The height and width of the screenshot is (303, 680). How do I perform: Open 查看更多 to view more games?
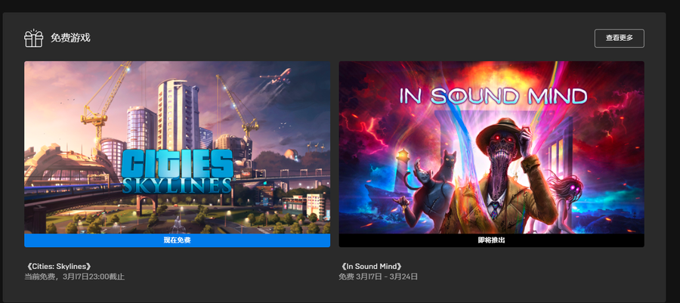click(620, 38)
